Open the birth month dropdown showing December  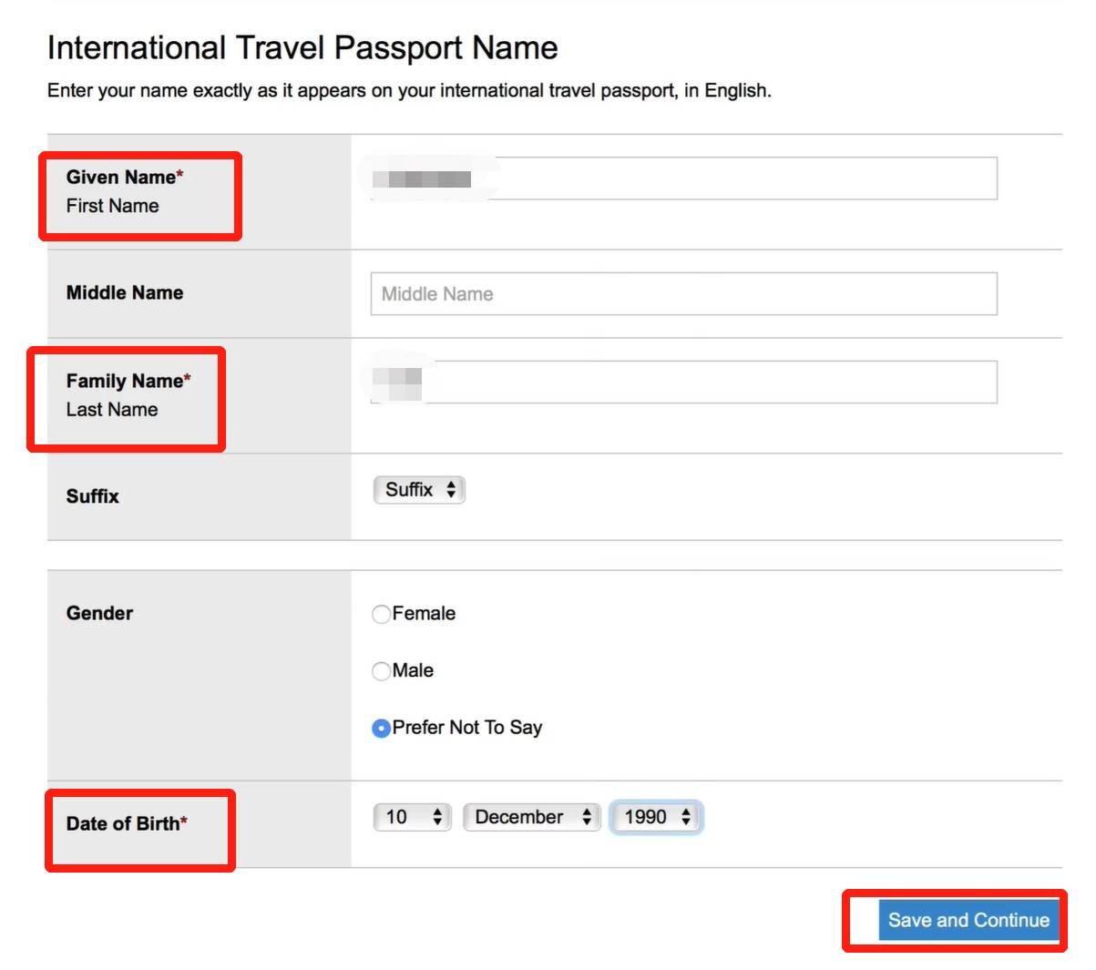click(x=531, y=817)
